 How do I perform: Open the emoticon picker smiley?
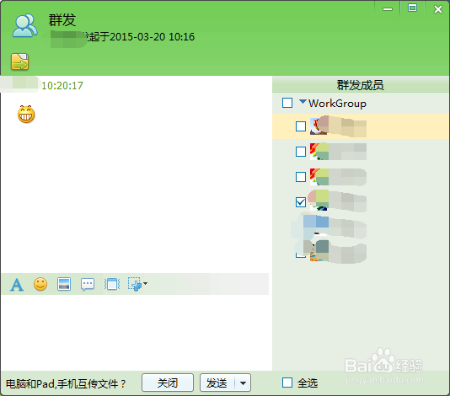point(40,284)
